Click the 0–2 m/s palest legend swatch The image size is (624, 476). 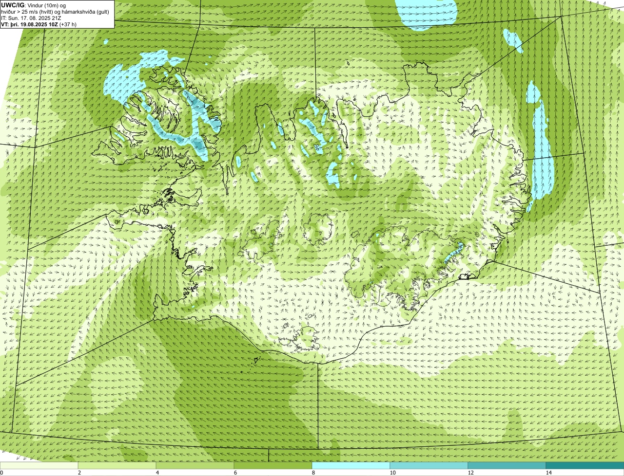pyautogui.click(x=39, y=466)
